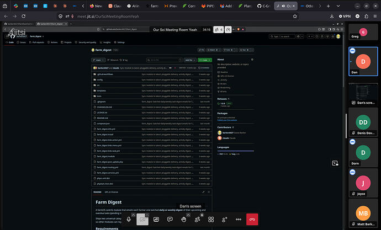The image size is (381, 230).
Task: Open the performance/speaker stats icon at top
Action: point(228,30)
